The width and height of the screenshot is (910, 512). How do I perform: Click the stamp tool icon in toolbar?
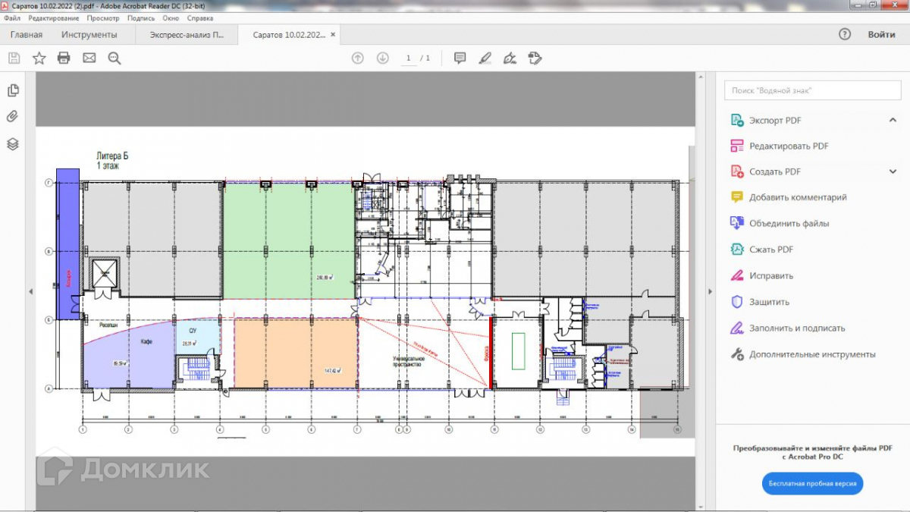click(535, 58)
